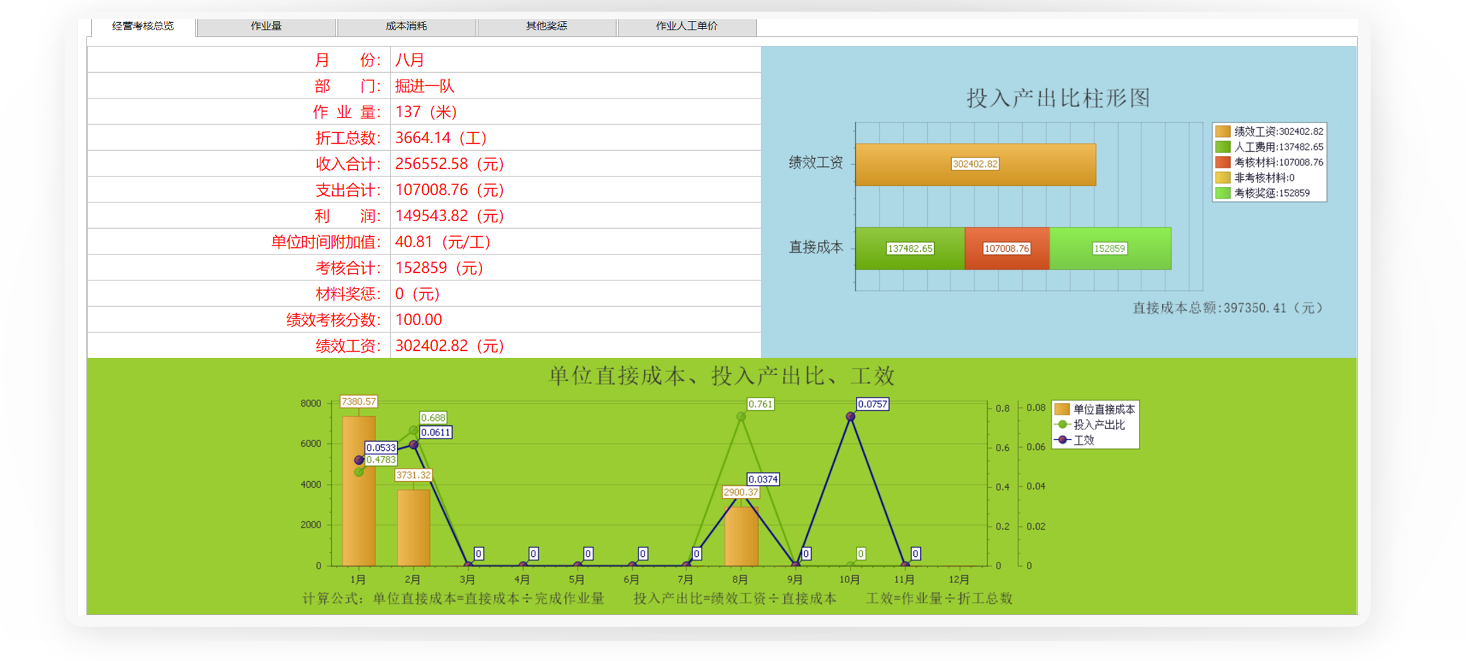Click the 单位直接成本 legend entry icon

tap(1062, 409)
